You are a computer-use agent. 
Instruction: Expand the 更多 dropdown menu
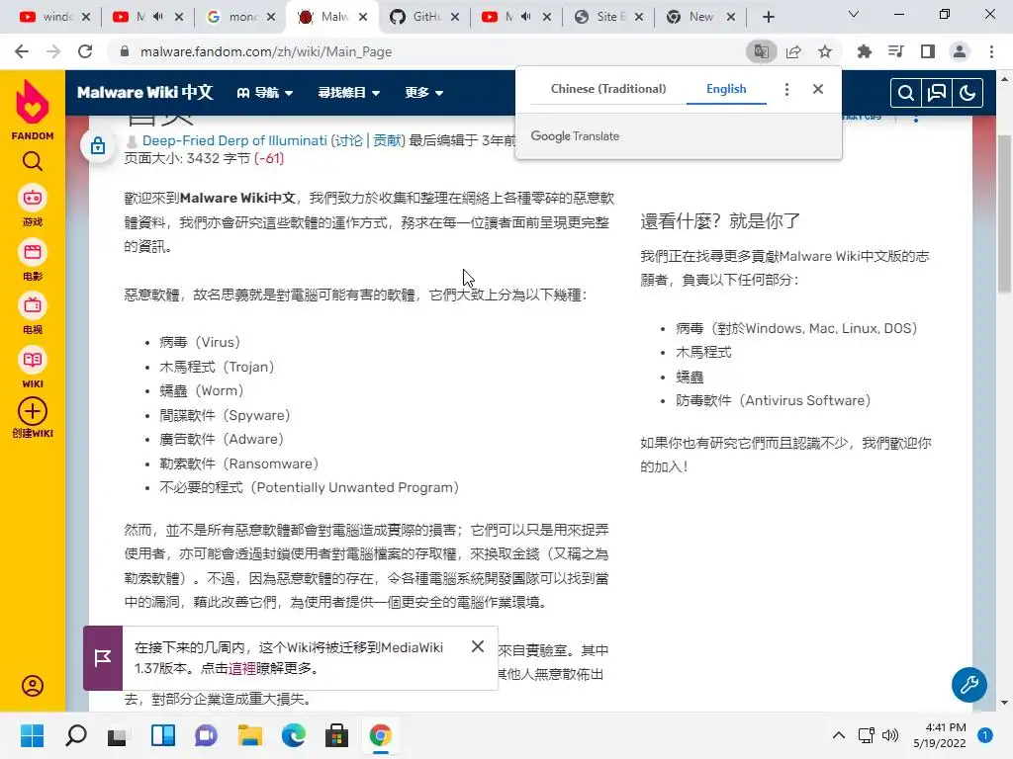click(x=423, y=93)
